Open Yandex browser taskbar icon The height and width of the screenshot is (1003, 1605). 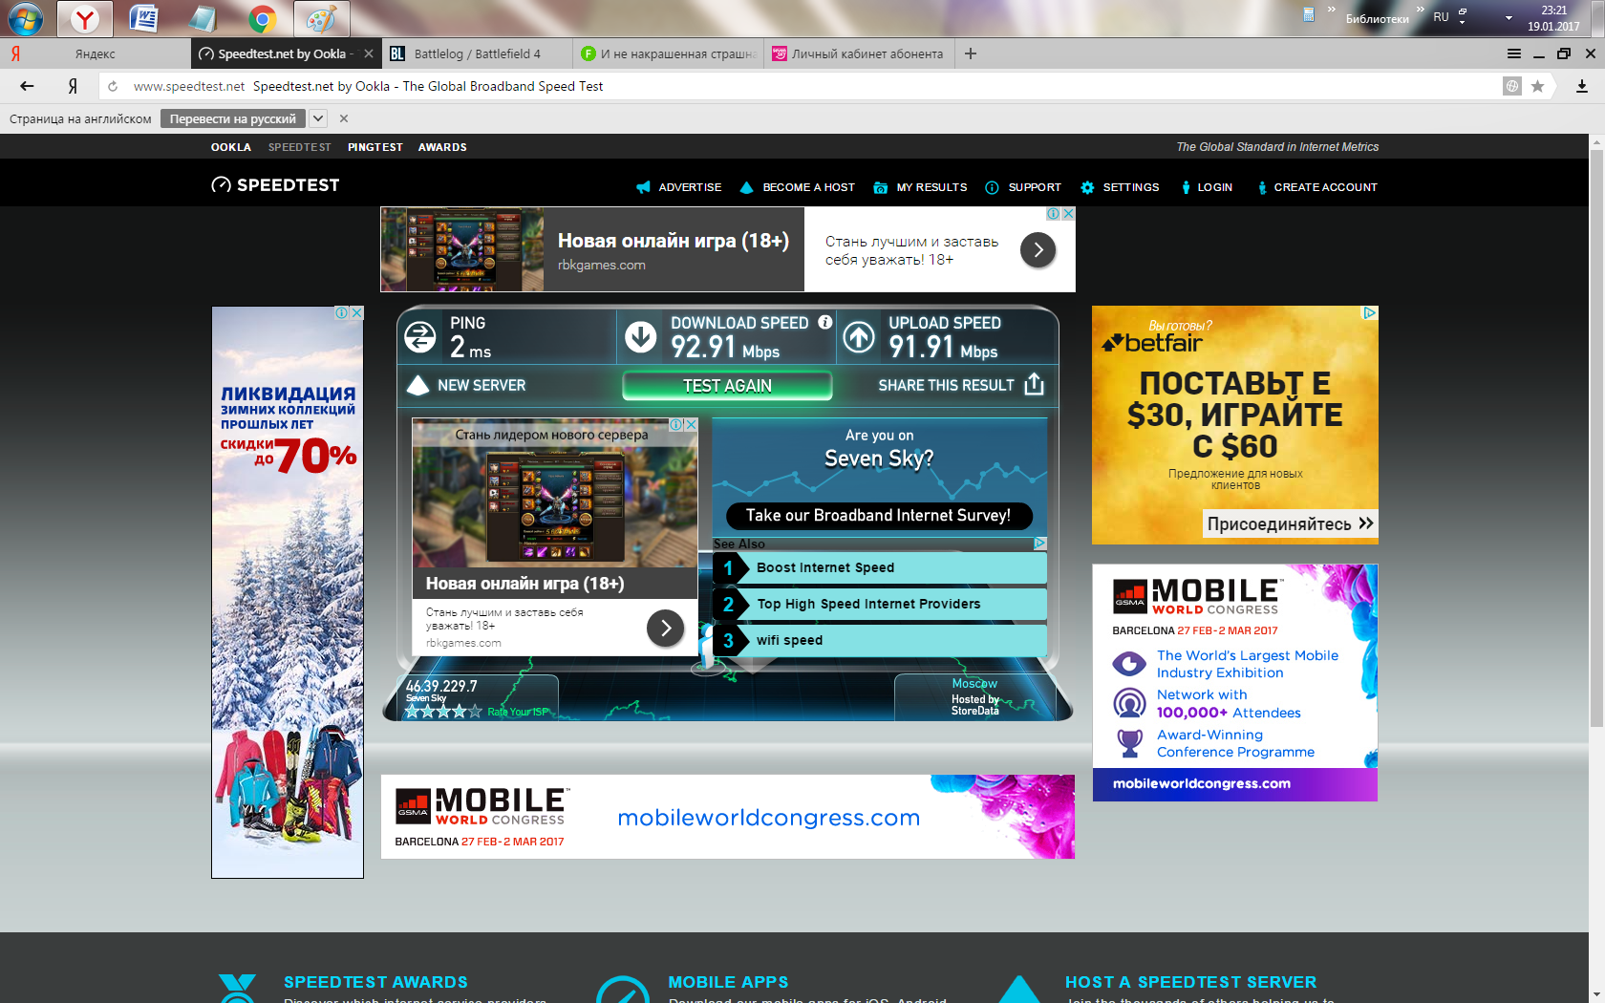pos(85,18)
